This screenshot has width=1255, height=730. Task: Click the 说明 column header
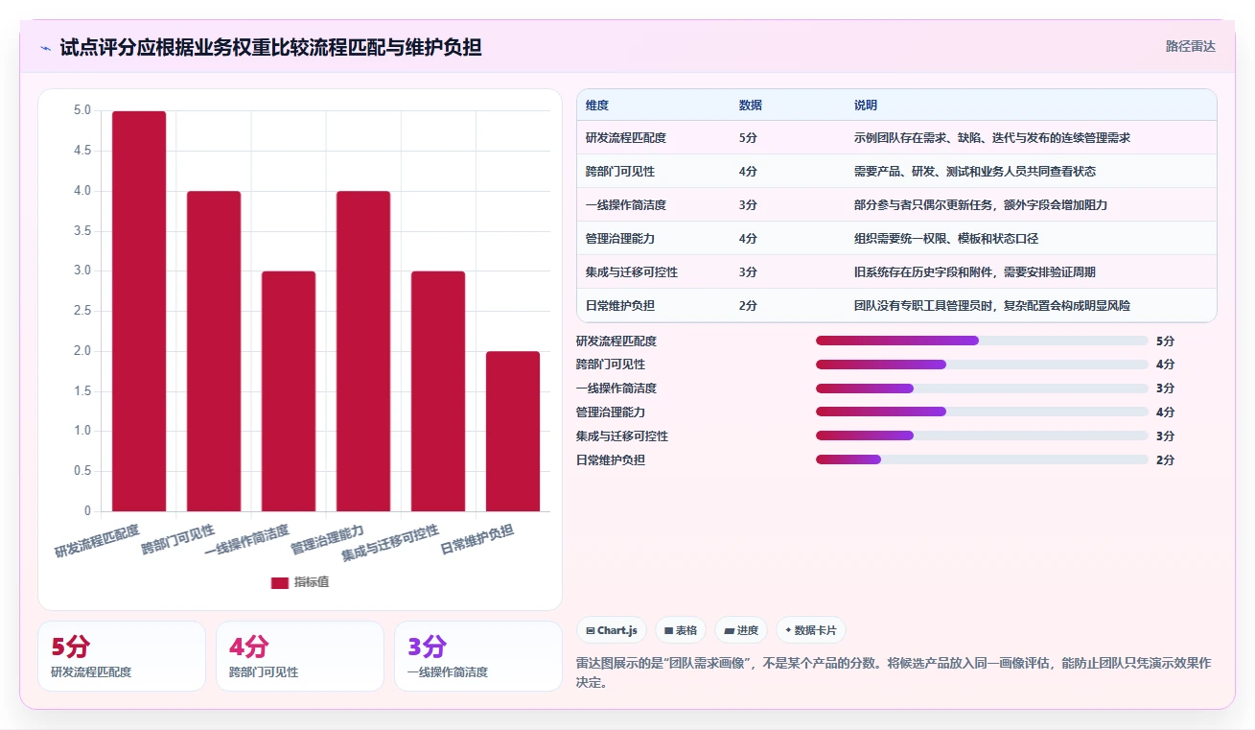click(x=866, y=106)
